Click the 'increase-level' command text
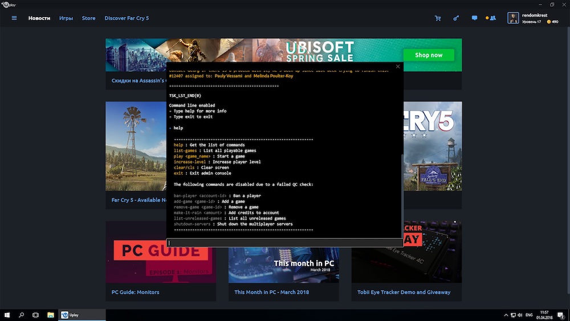Screen dimensions: 570x321 click(x=189, y=162)
